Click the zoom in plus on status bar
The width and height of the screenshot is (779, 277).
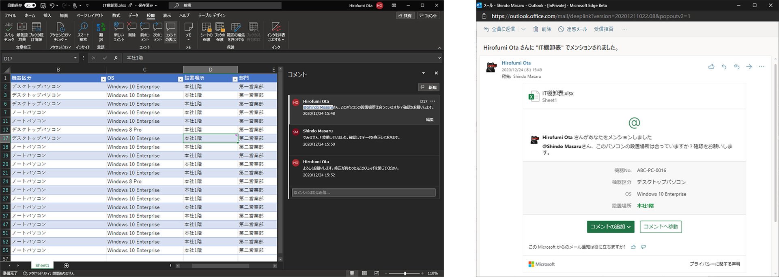[422, 273]
